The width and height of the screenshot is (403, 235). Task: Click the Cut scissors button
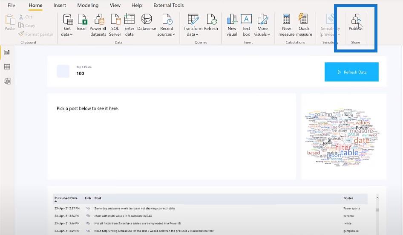click(25, 17)
